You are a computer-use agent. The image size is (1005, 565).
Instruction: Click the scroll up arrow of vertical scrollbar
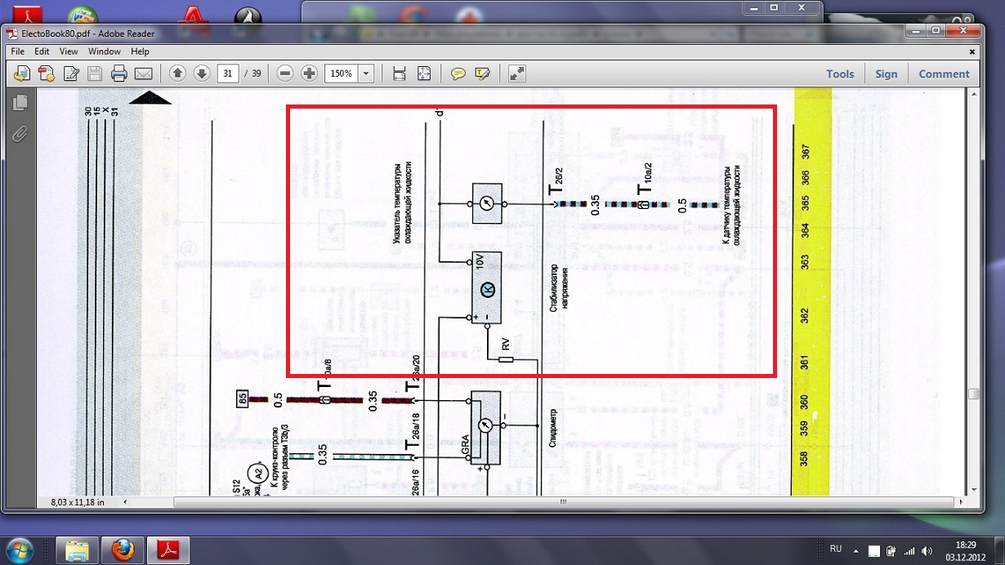[973, 96]
